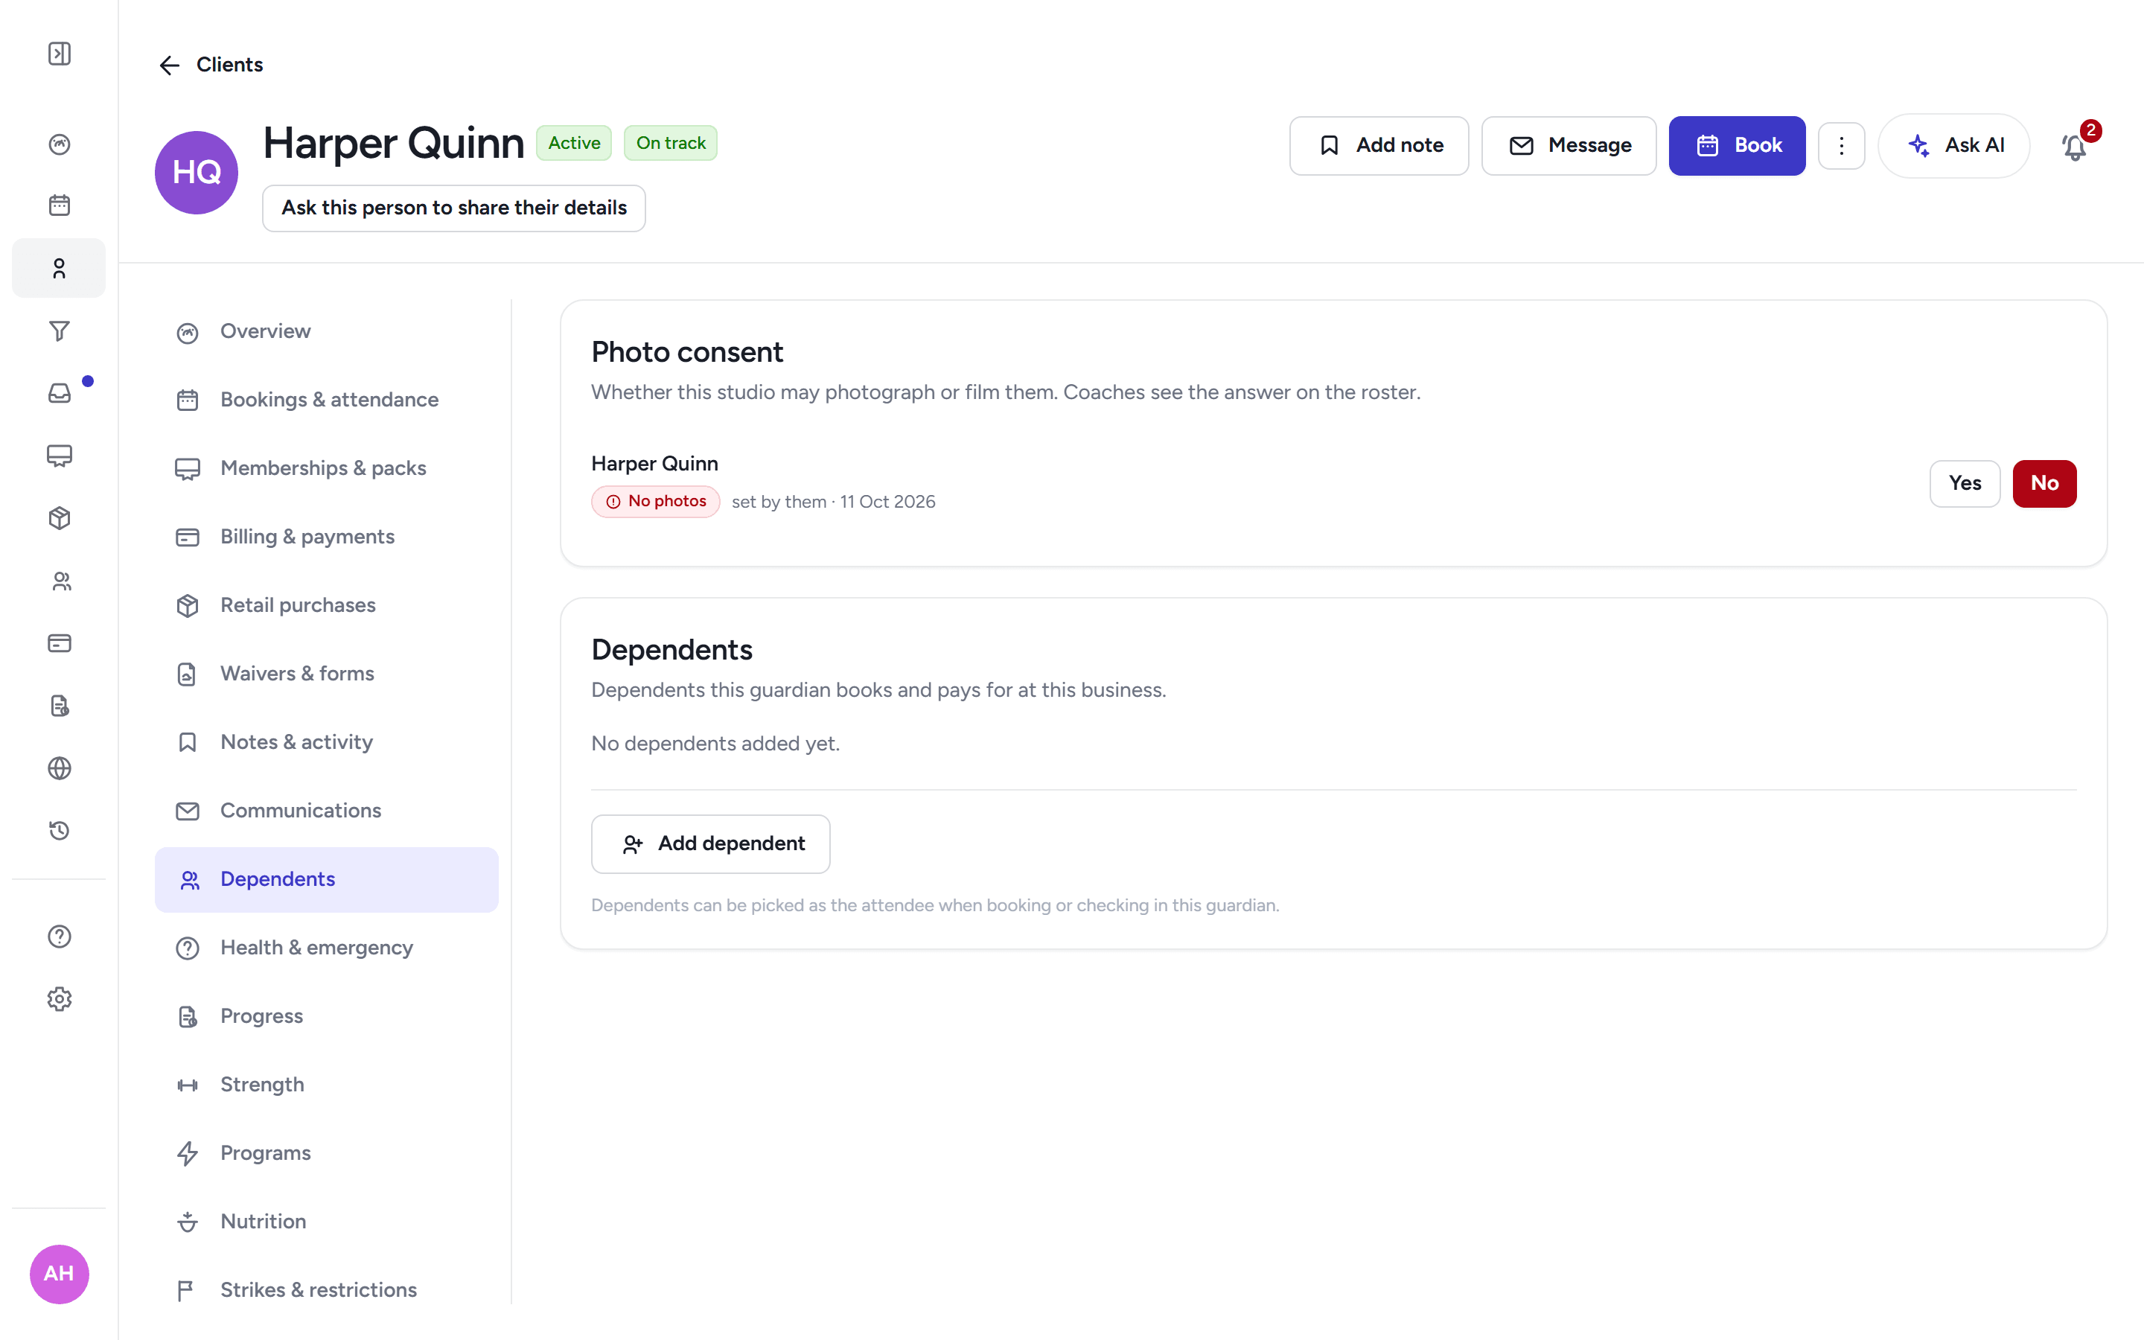The height and width of the screenshot is (1340, 2144).
Task: Open the retail box icon in sidebar
Action: 60,518
